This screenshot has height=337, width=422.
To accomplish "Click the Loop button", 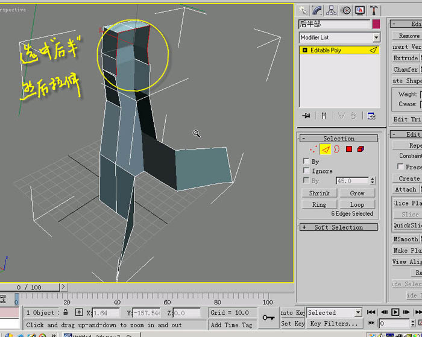I will (357, 204).
